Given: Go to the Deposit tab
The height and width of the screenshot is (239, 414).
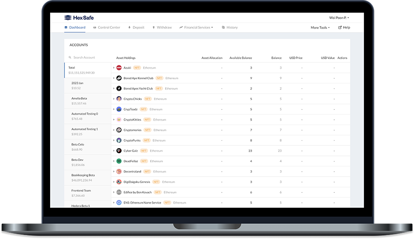Looking at the screenshot, I should (136, 28).
